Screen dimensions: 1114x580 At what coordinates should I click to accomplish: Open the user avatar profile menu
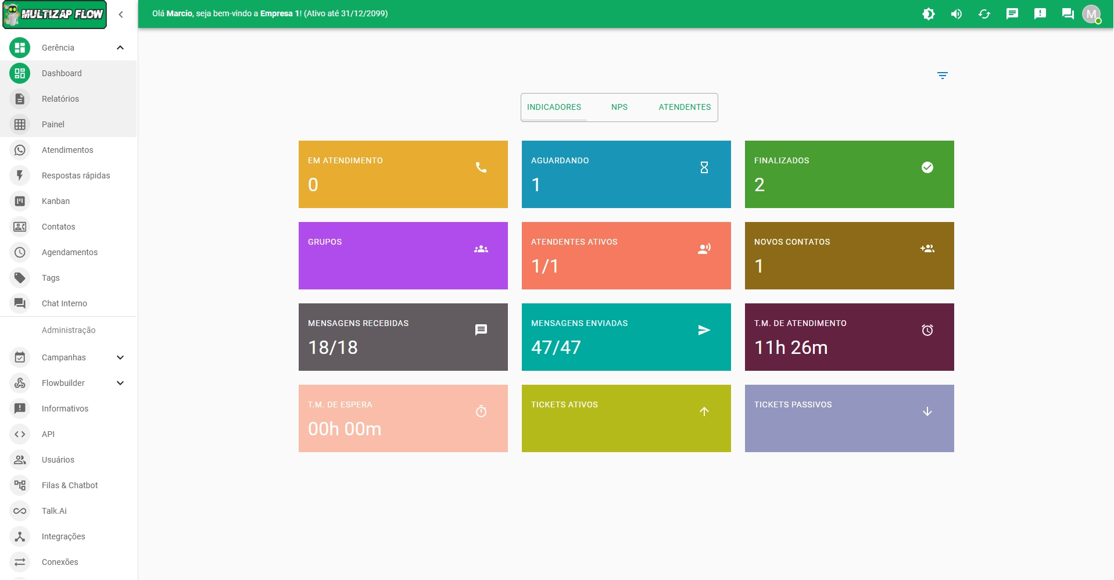click(x=1091, y=14)
